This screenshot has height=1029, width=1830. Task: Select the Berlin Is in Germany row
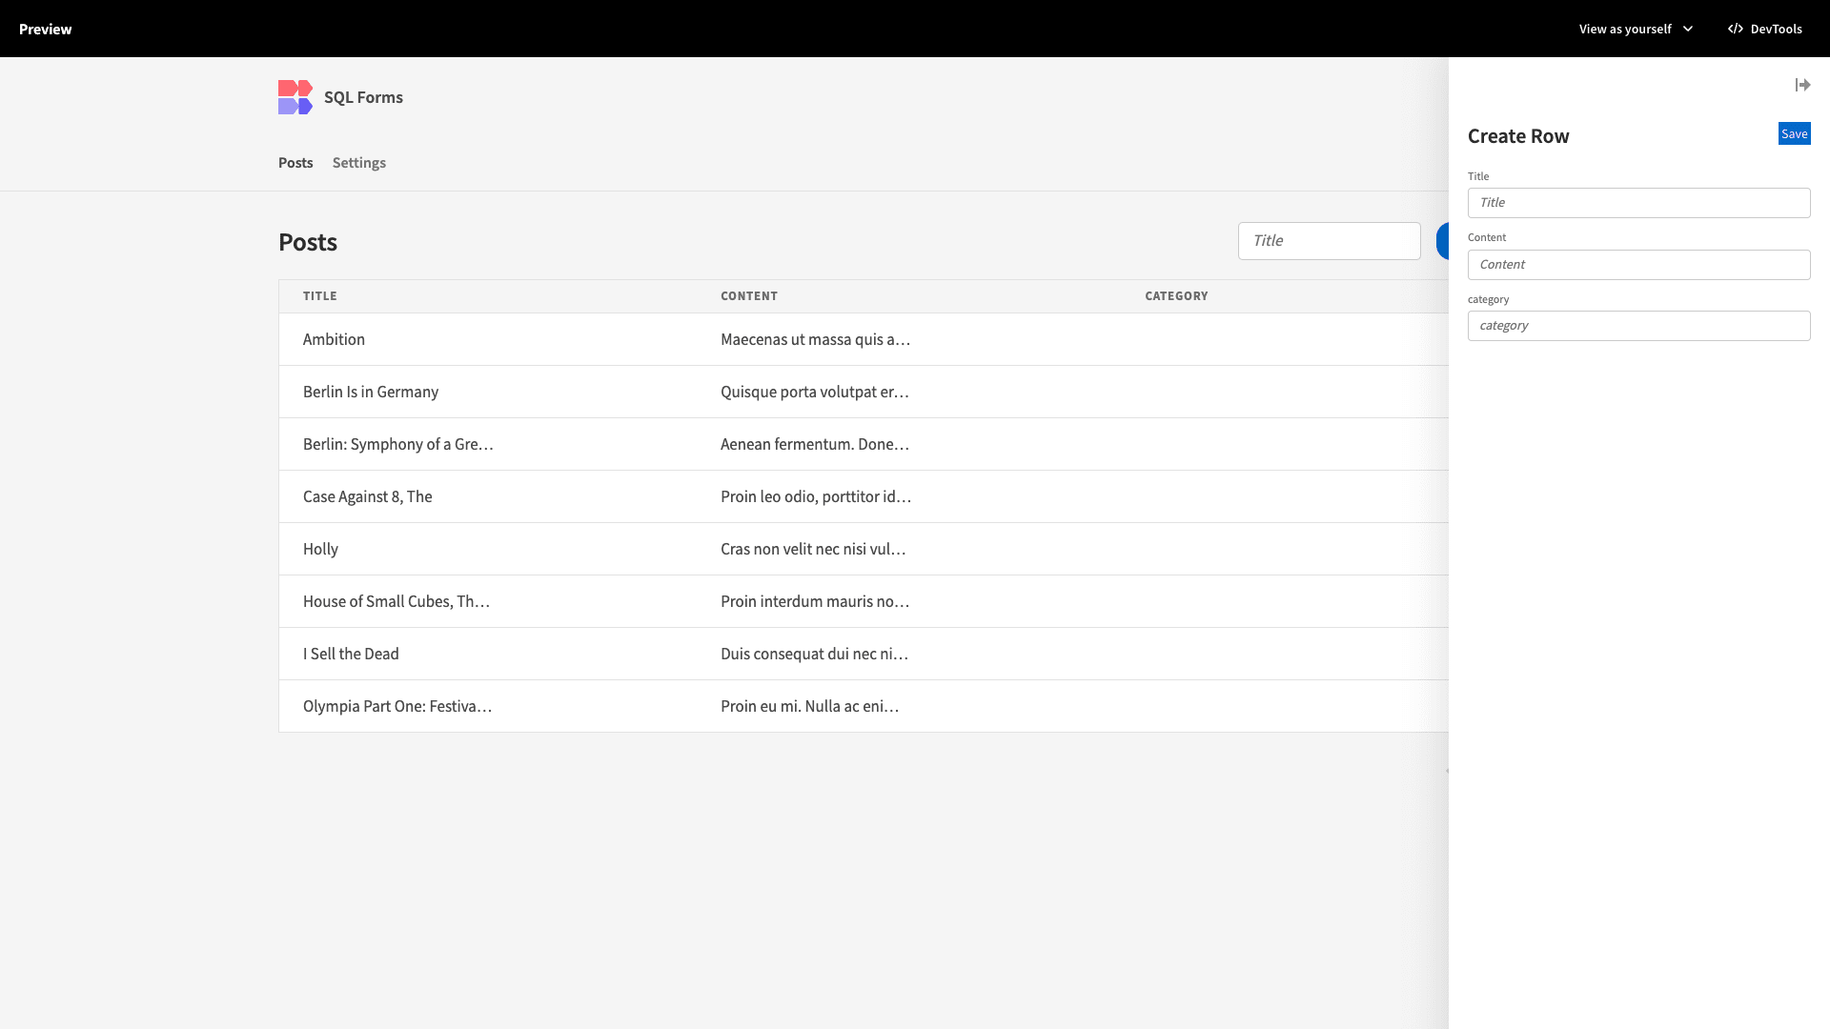click(x=864, y=392)
